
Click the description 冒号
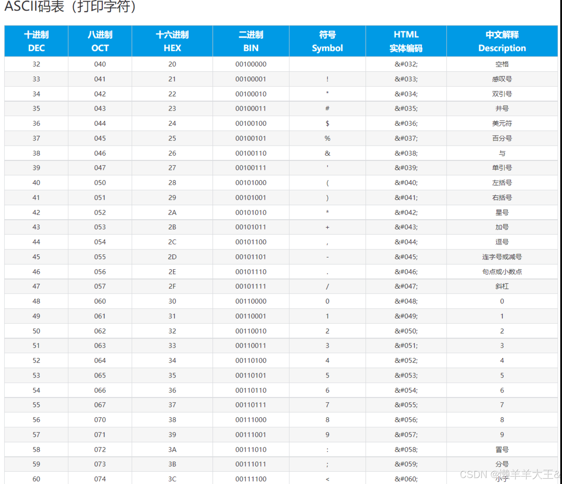(x=502, y=450)
